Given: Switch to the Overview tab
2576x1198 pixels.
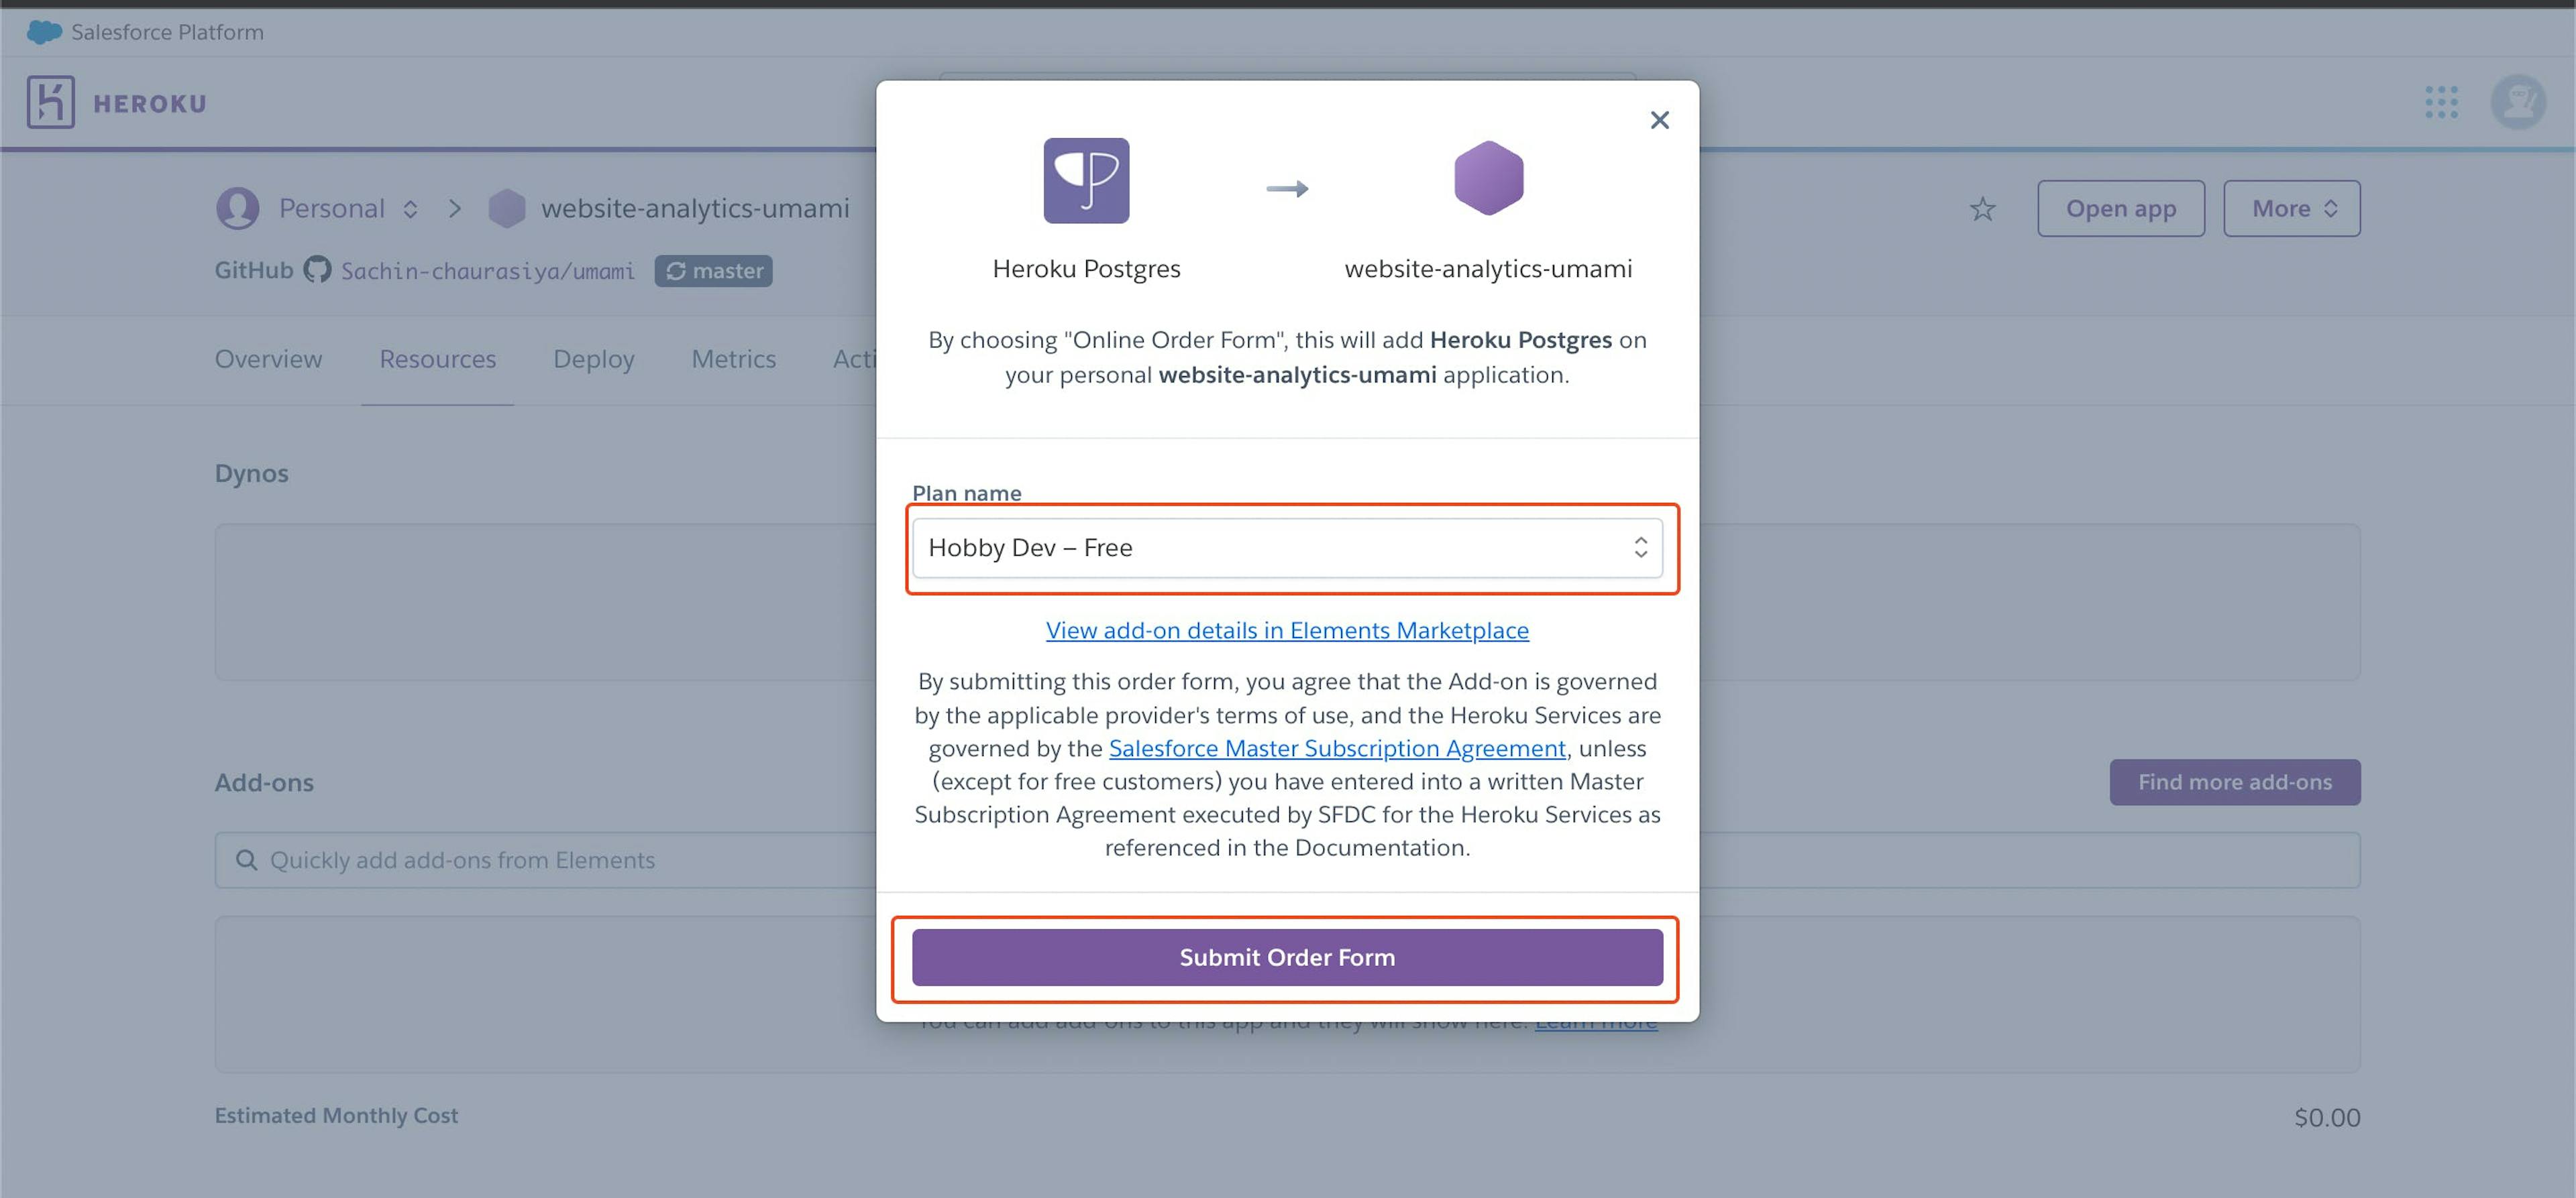Looking at the screenshot, I should (268, 359).
